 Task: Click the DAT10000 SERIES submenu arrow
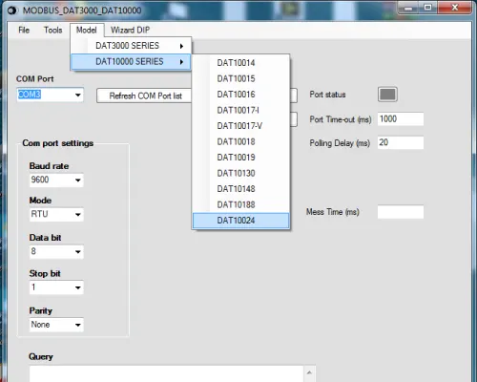click(181, 62)
